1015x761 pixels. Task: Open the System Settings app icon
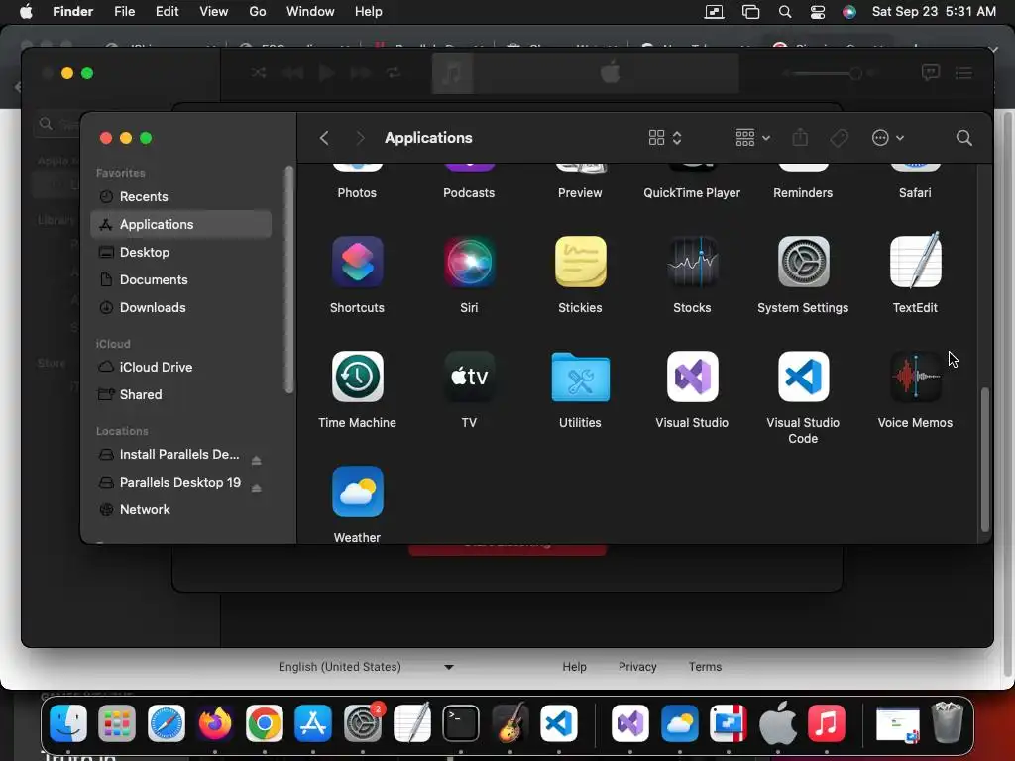pos(803,262)
